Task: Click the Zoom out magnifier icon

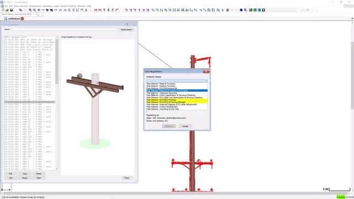Action: click(34, 10)
